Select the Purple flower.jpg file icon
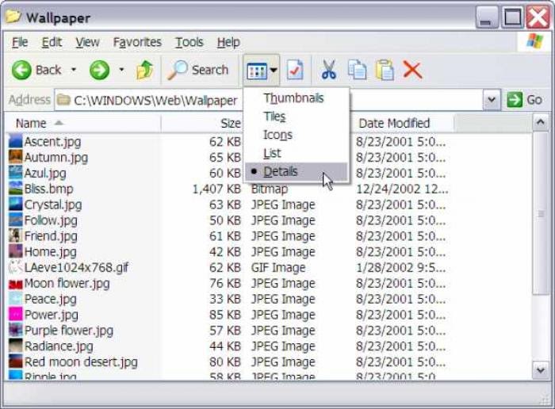 pyautogui.click(x=15, y=330)
